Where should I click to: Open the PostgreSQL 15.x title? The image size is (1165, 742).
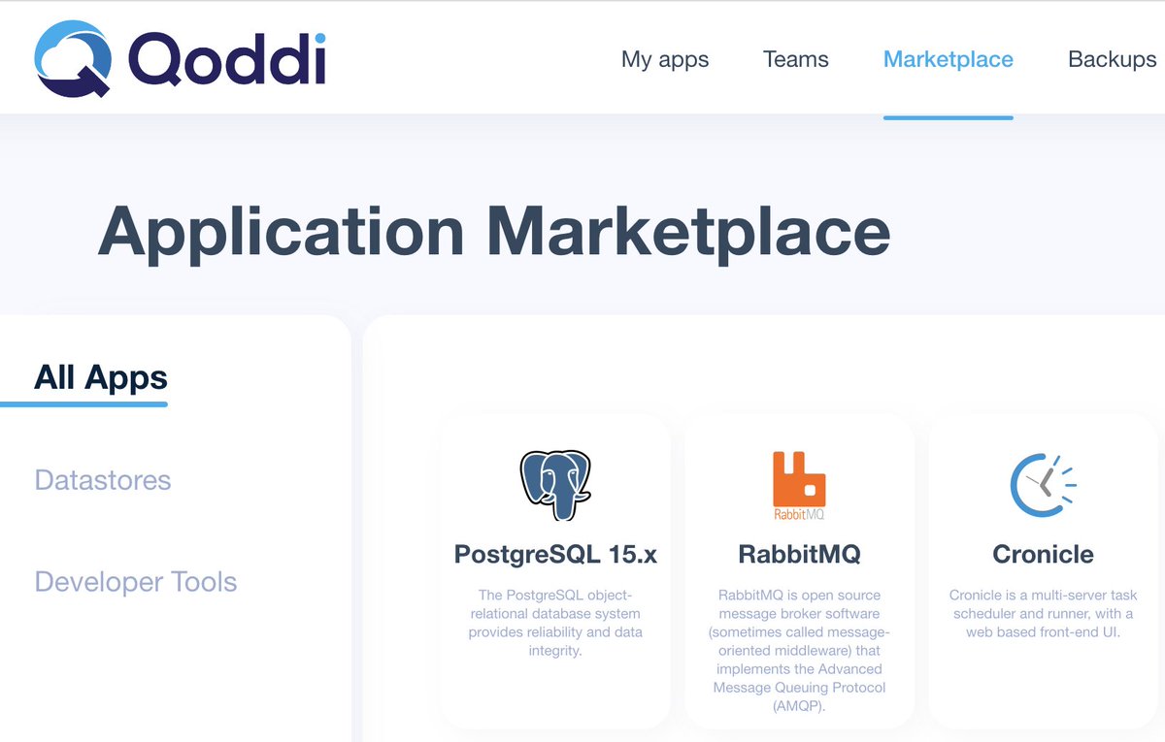point(555,555)
